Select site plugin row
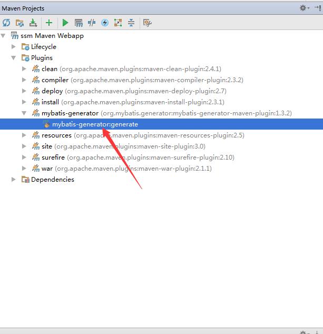The image size is (323, 334). (x=161, y=146)
